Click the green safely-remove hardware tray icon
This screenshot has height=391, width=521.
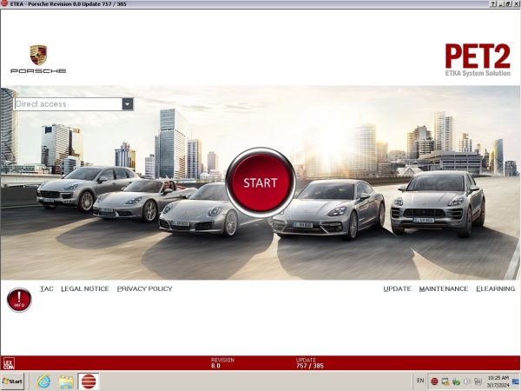pyautogui.click(x=456, y=381)
